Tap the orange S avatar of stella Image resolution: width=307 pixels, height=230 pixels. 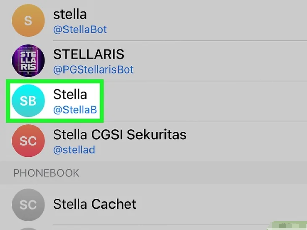pos(28,21)
